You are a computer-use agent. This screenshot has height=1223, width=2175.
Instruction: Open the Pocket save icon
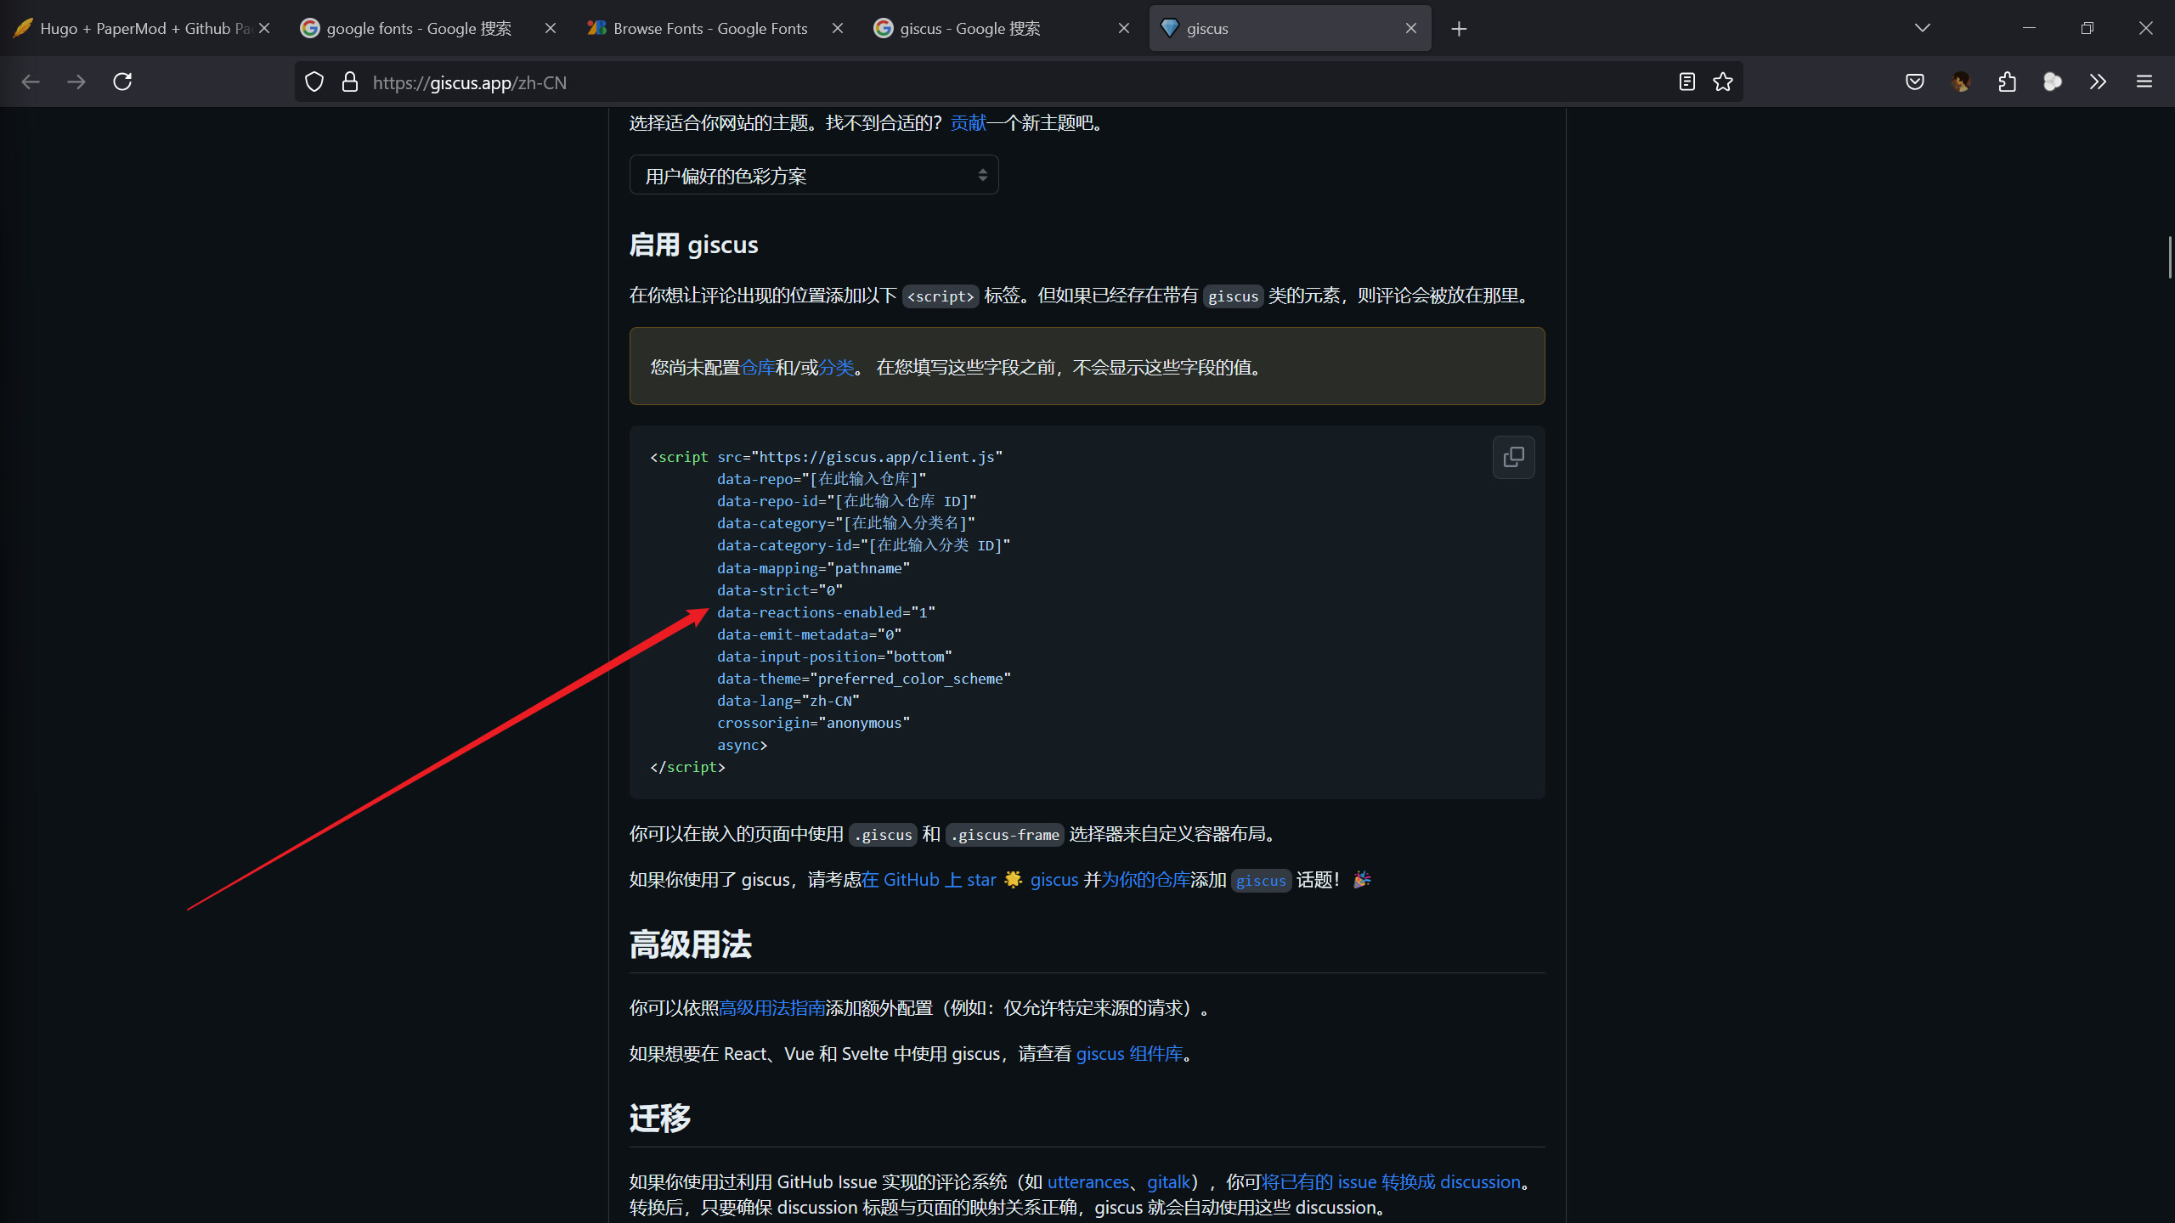coord(1915,82)
